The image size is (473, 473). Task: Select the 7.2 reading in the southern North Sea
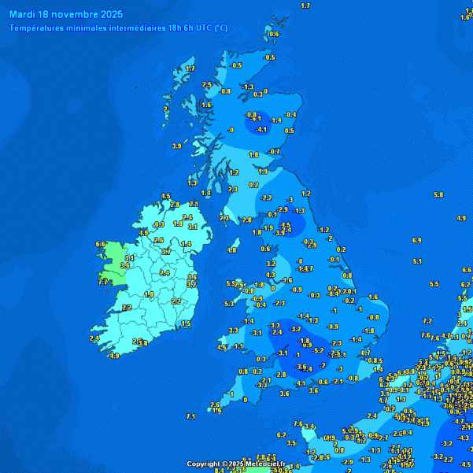[x=427, y=321]
